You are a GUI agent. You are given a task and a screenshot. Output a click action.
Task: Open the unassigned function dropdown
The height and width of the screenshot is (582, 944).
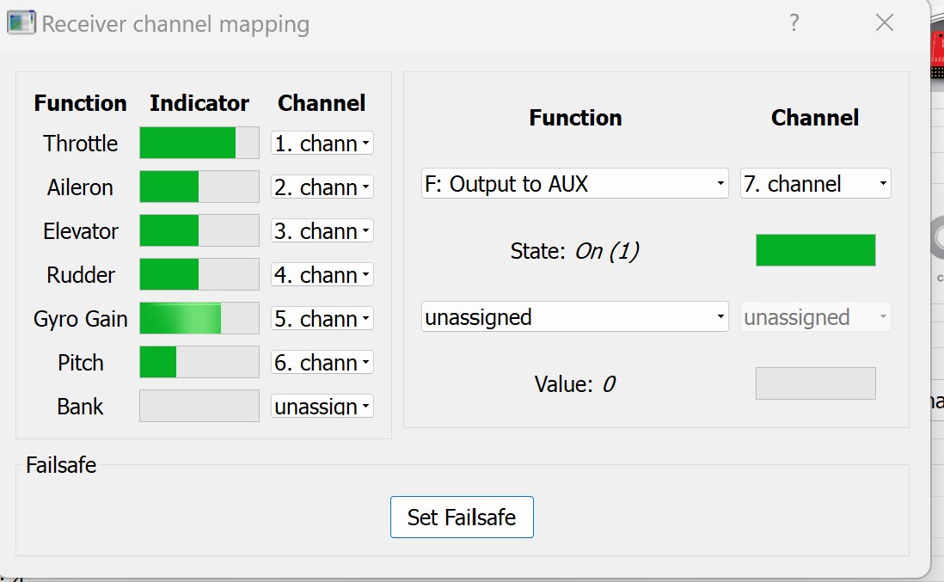pyautogui.click(x=574, y=317)
